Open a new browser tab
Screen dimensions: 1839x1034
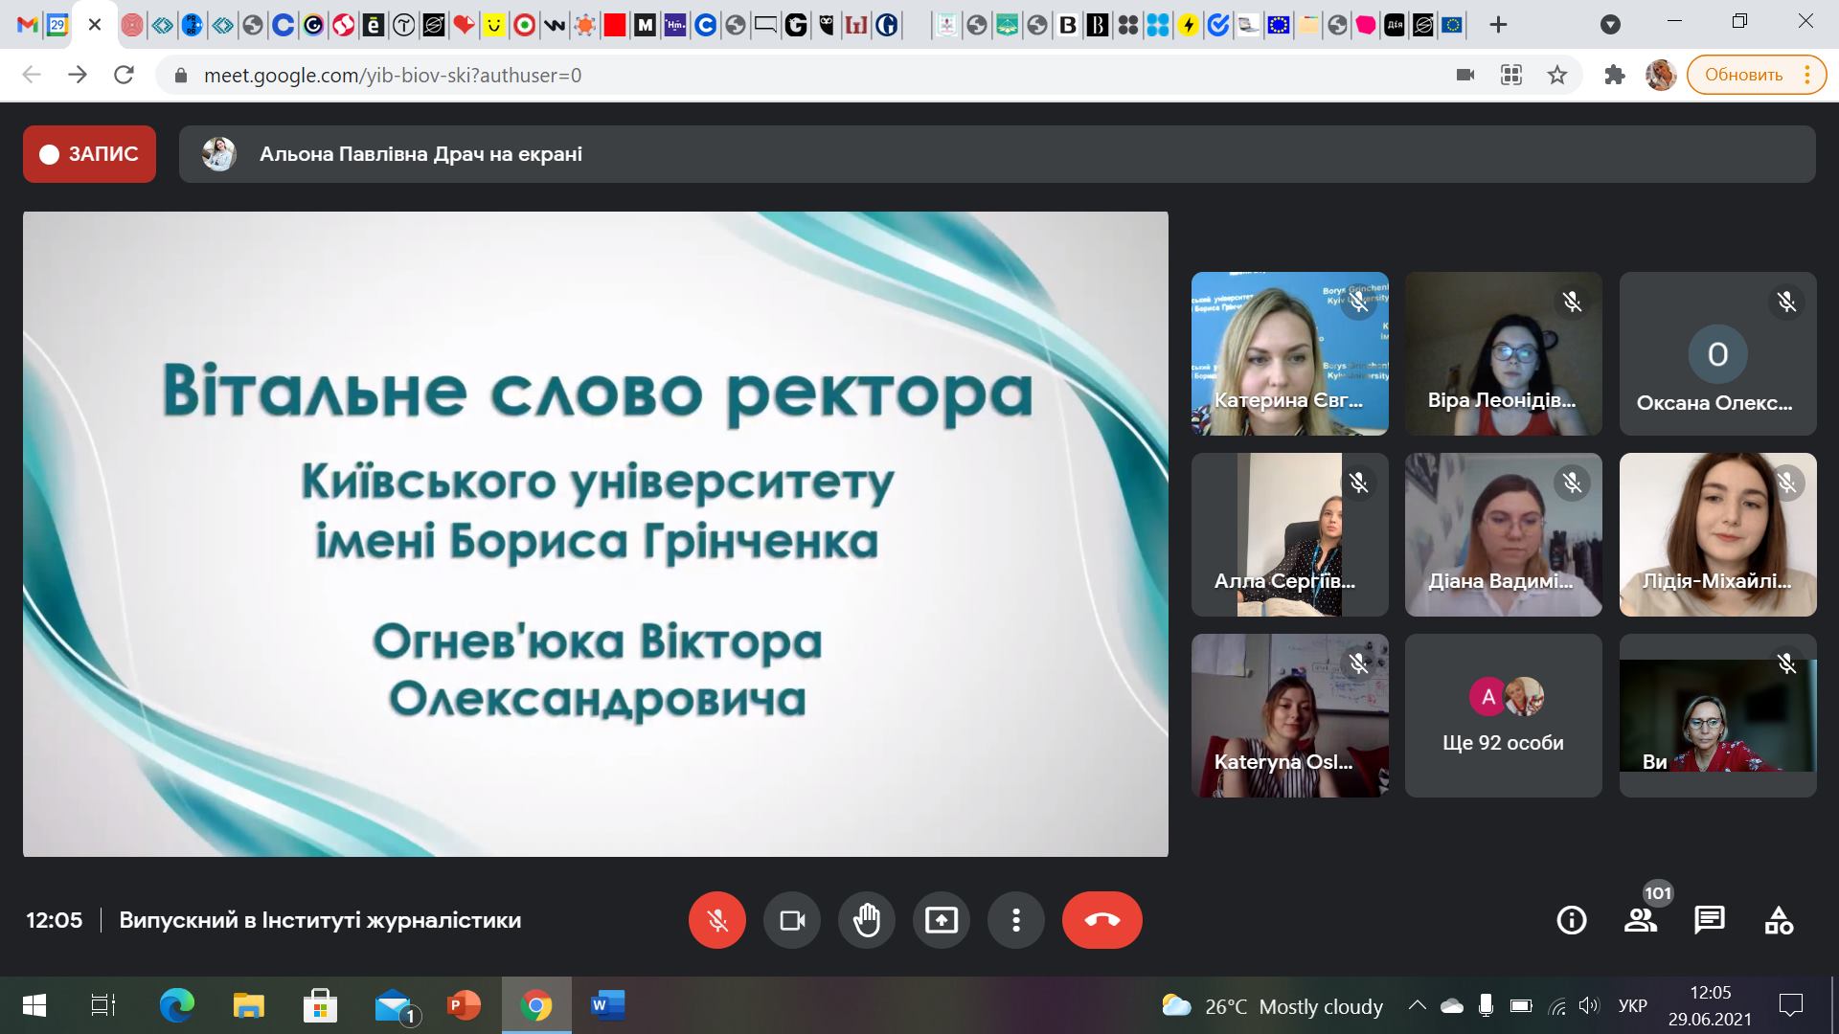tap(1499, 25)
